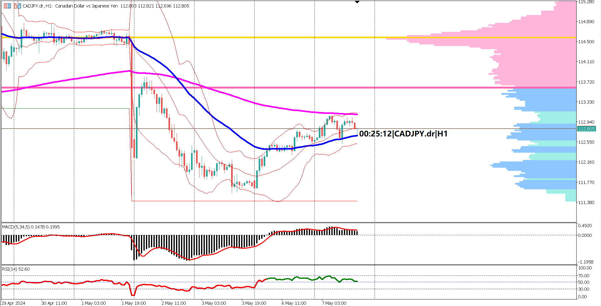The width and height of the screenshot is (601, 306).
Task: Click the 7 May 03:00 time label
Action: pos(334,303)
